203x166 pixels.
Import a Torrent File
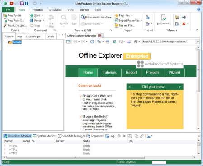click(125, 25)
